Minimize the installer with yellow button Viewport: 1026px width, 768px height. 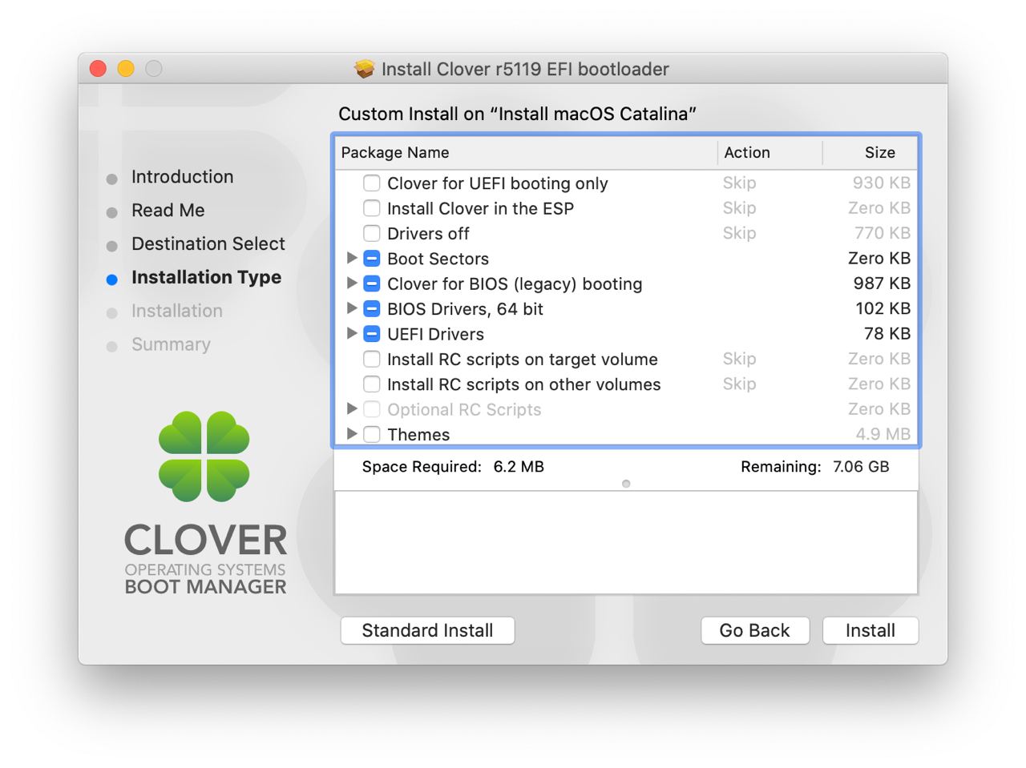[x=126, y=69]
